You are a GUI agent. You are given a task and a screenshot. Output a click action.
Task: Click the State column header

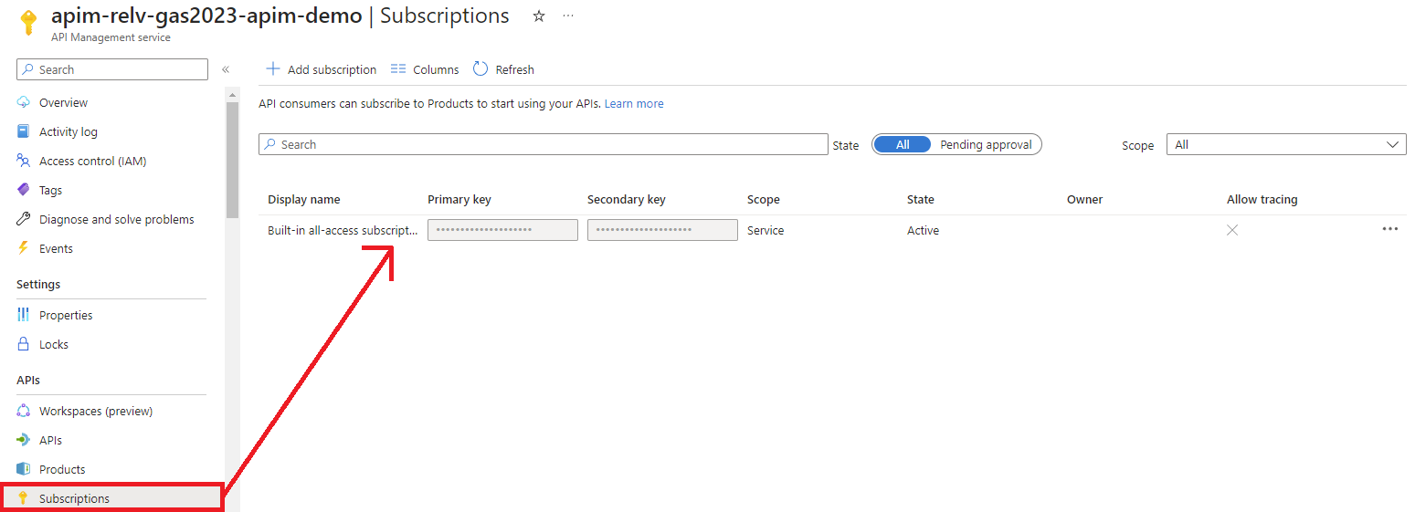point(921,199)
